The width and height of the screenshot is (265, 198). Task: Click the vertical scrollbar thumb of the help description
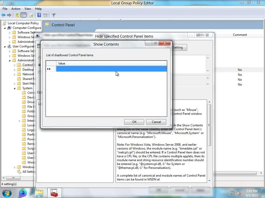pos(209,125)
